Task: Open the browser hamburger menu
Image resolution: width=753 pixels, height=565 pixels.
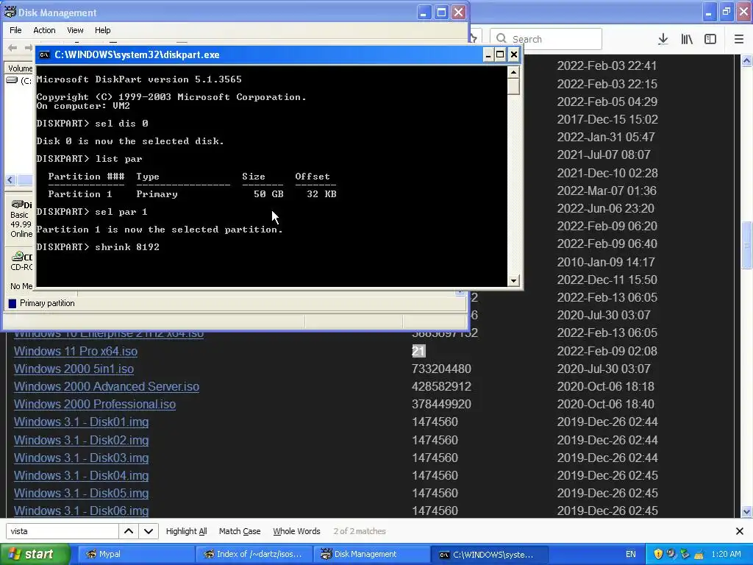Action: [x=739, y=39]
